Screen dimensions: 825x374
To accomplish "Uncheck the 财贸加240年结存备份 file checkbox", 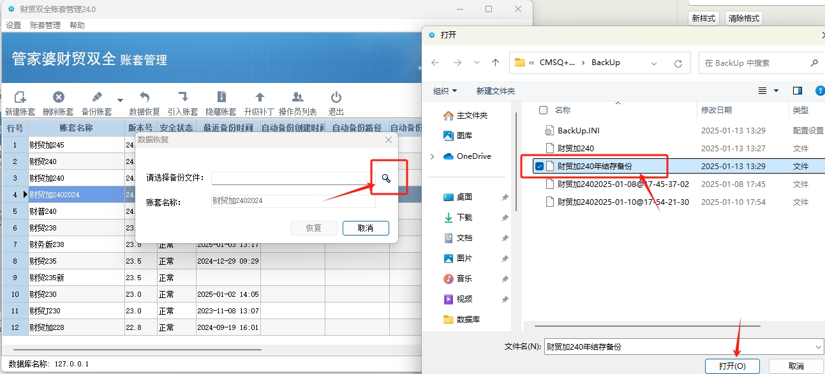I will point(540,167).
